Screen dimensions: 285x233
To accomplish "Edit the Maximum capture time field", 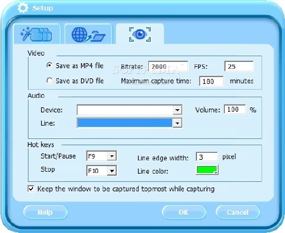I will [211, 81].
